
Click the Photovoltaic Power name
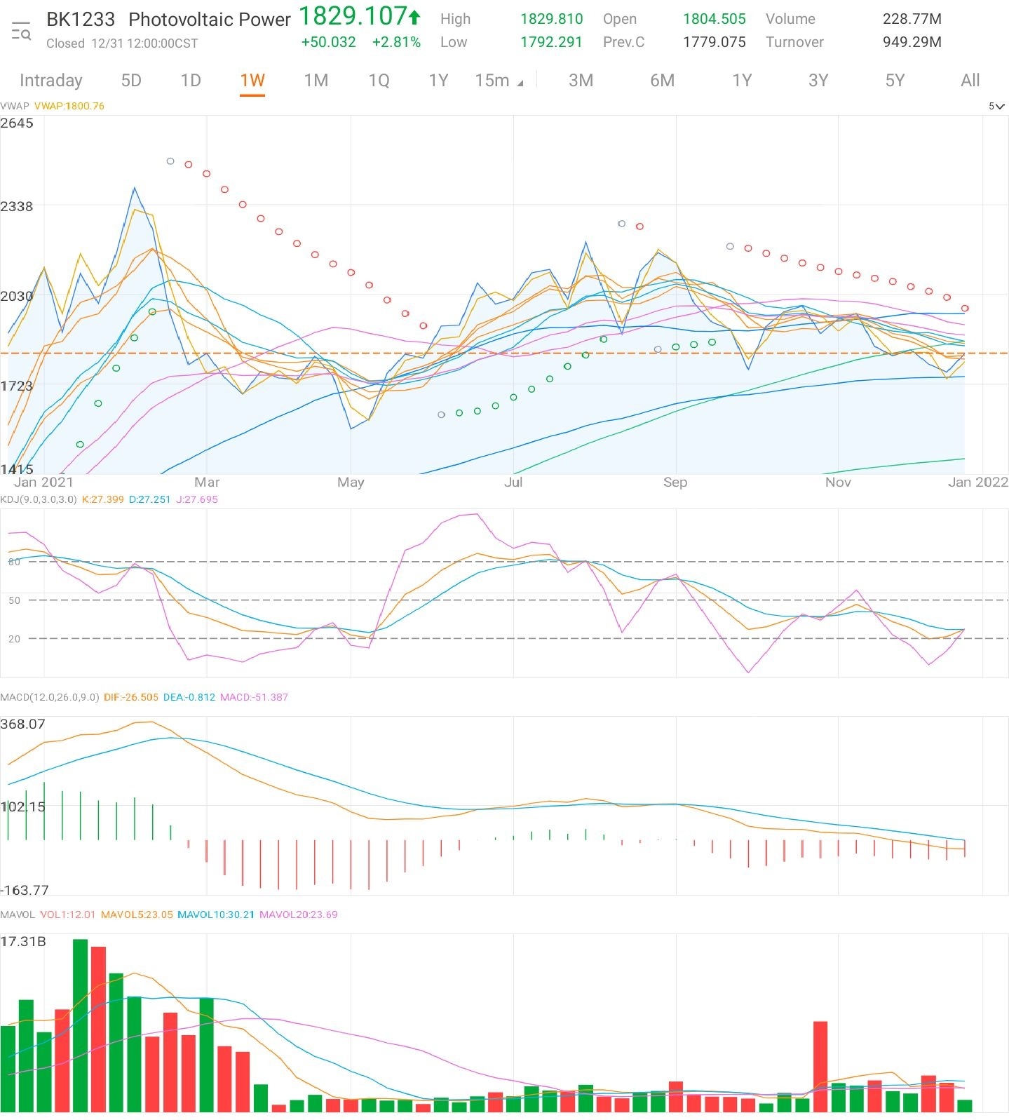coord(210,20)
